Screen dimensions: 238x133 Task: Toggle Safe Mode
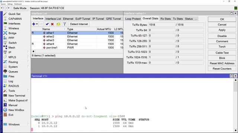[20, 8]
